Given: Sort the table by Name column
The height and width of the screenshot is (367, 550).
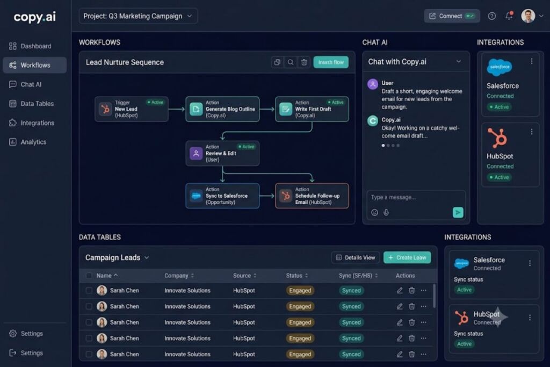Looking at the screenshot, I should click(107, 276).
